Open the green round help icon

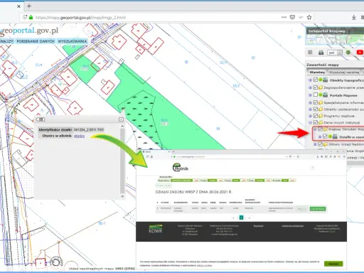[348, 52]
